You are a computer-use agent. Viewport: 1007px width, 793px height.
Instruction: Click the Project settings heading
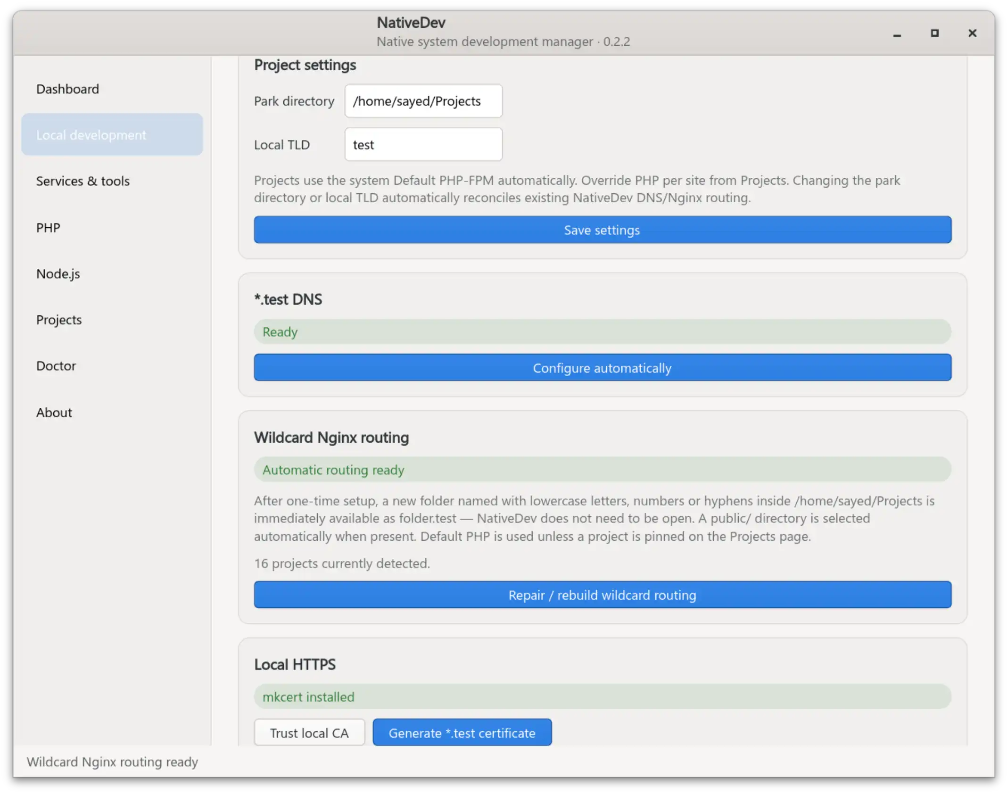tap(305, 65)
